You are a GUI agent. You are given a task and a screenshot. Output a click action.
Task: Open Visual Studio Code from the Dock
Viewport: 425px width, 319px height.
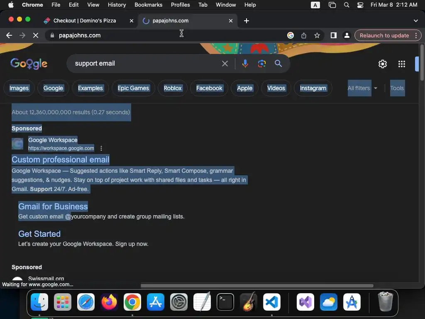click(x=271, y=302)
